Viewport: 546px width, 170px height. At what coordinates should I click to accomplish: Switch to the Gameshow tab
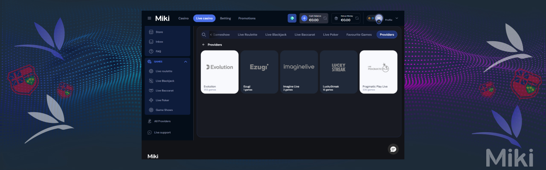click(221, 34)
